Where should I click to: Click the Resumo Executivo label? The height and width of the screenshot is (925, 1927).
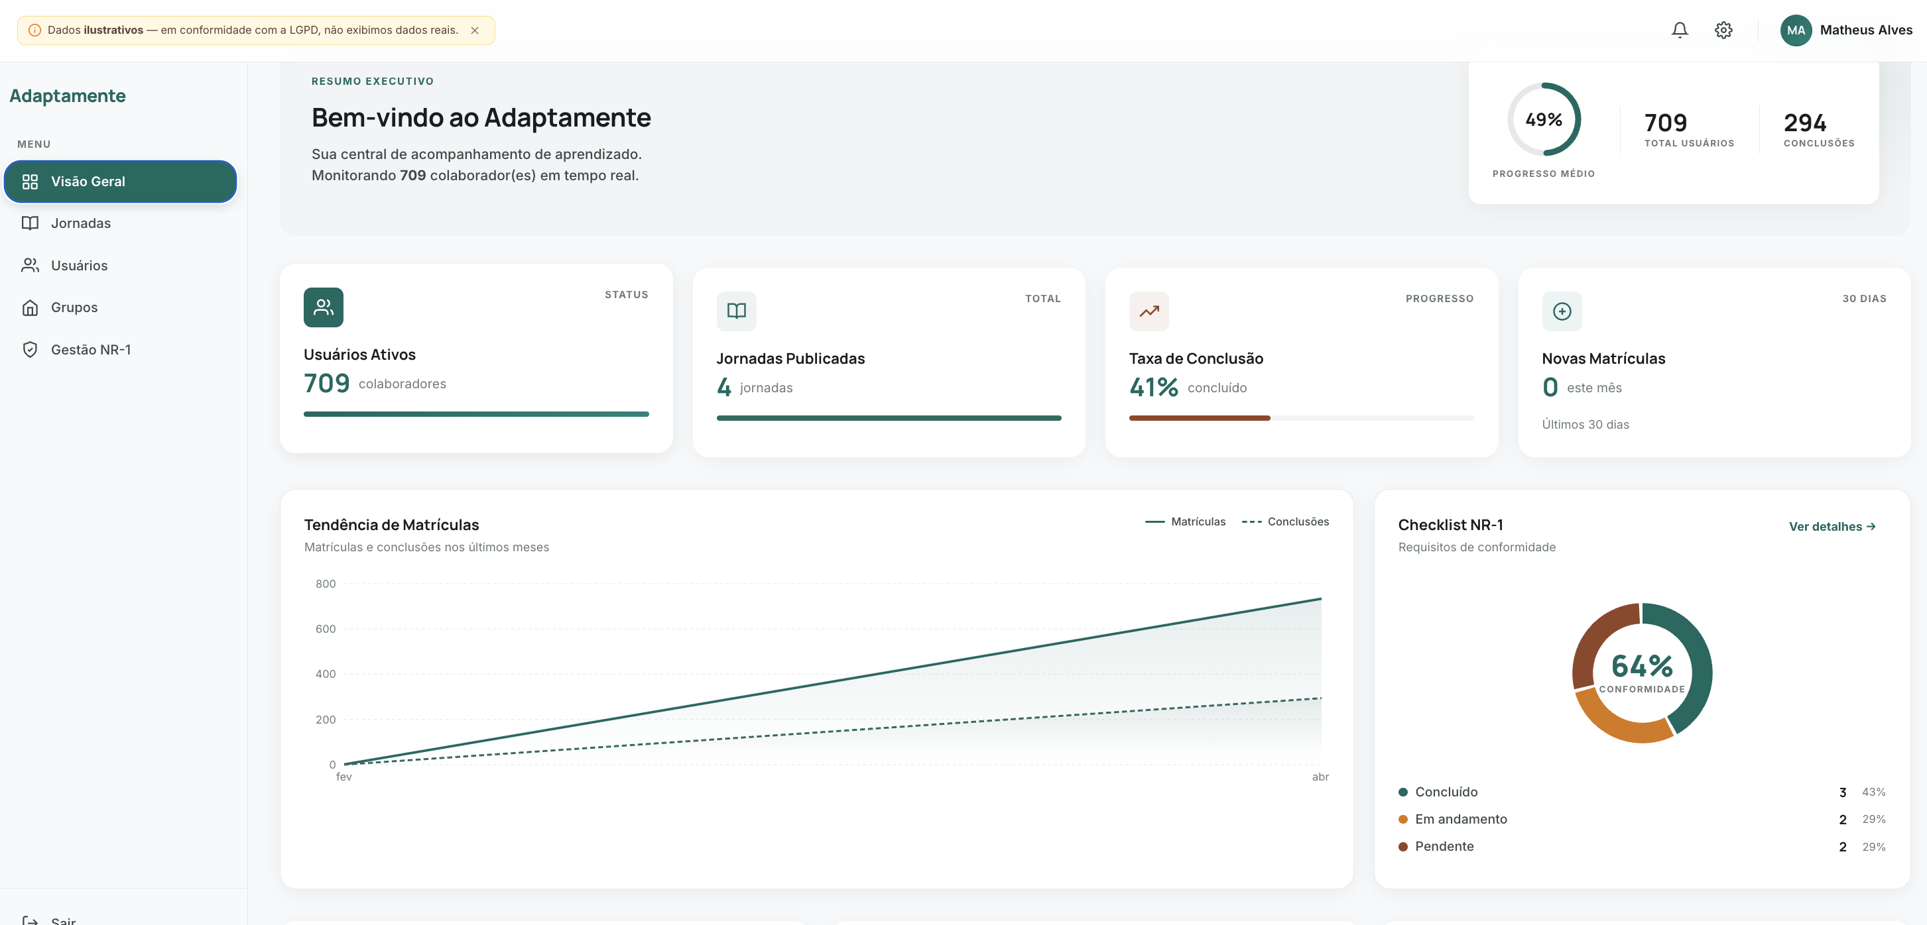[373, 82]
